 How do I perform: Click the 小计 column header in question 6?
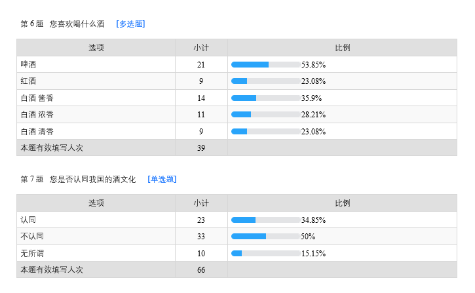201,48
